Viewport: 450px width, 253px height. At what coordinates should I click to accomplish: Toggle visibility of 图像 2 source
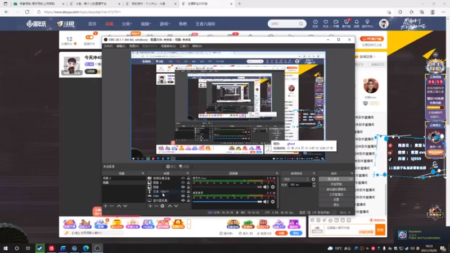pos(183,182)
